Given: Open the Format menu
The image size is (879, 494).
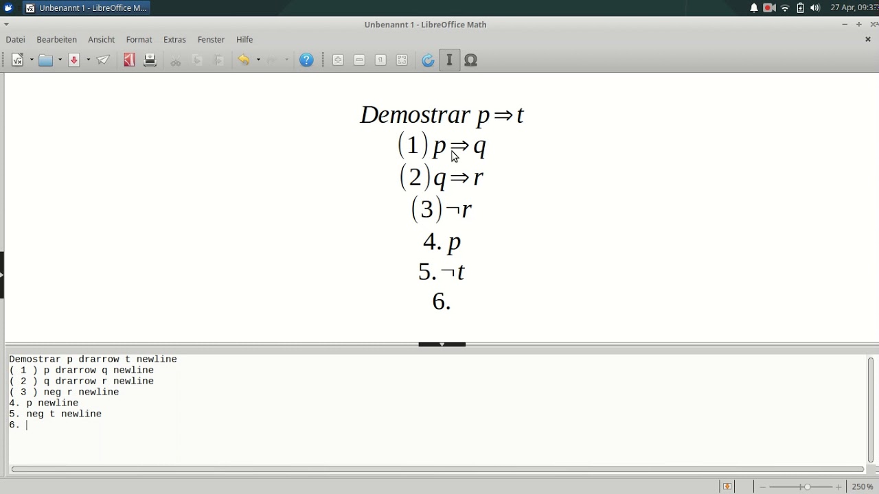Looking at the screenshot, I should (139, 40).
